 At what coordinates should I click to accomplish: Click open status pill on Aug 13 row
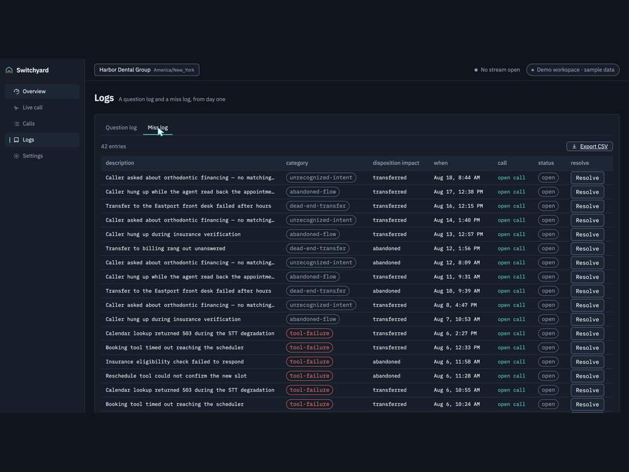pos(548,234)
